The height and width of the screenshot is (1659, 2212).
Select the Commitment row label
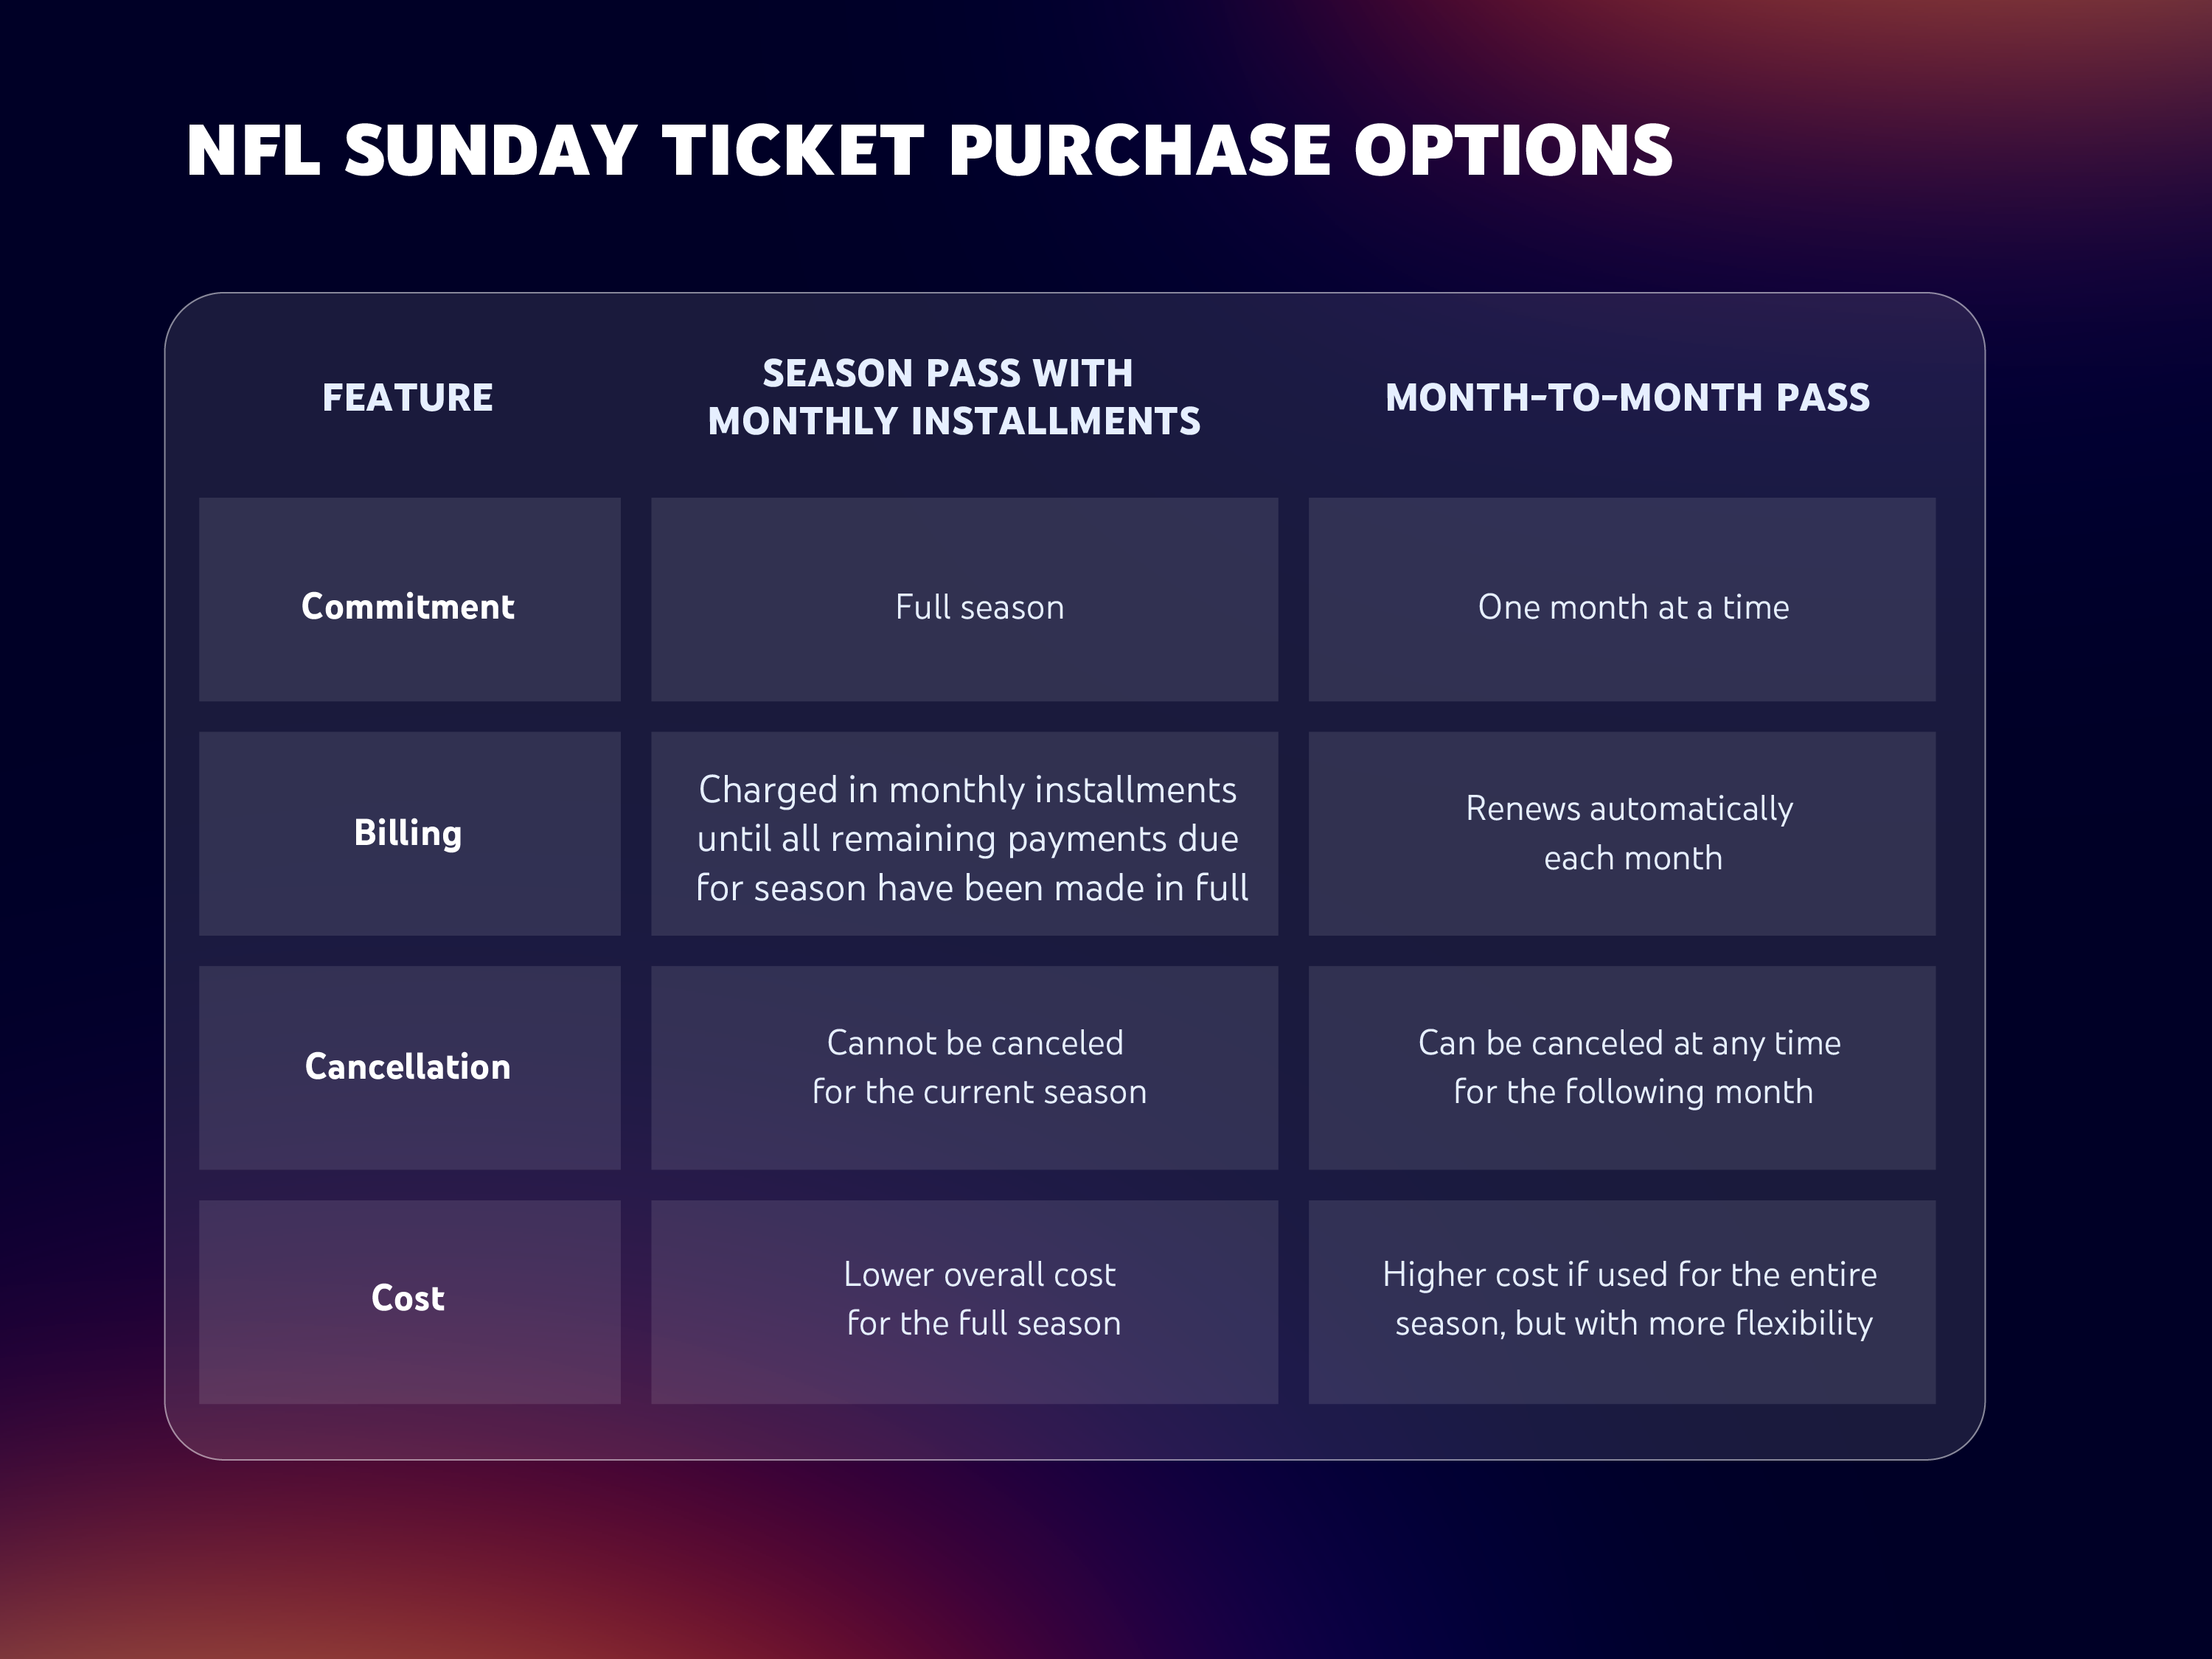point(408,607)
